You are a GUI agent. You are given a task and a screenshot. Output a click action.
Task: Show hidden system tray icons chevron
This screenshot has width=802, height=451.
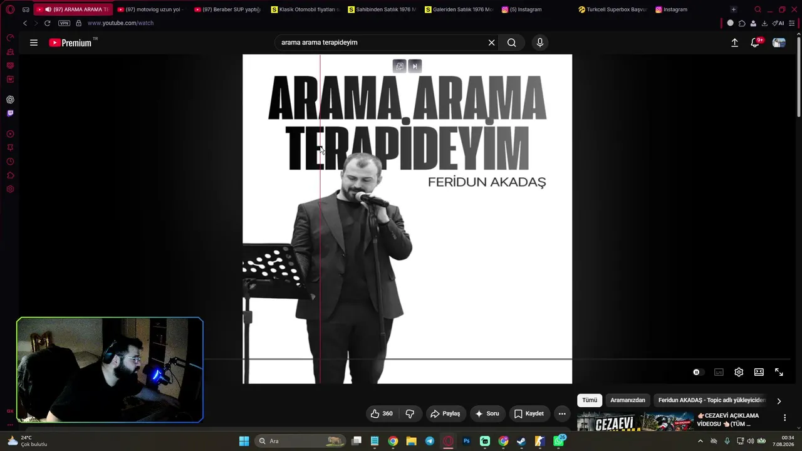pos(700,441)
